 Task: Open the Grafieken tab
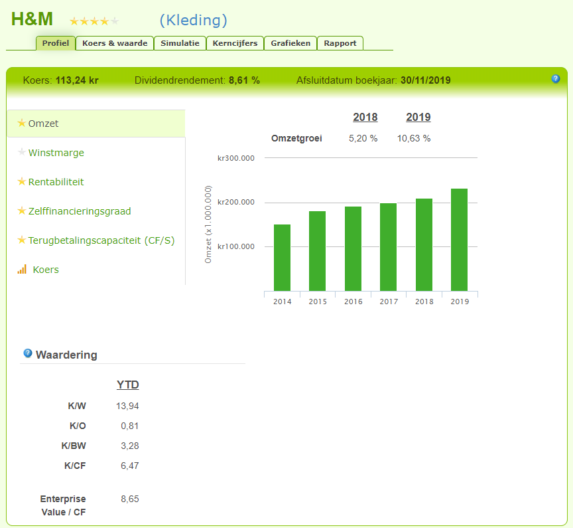tap(290, 43)
